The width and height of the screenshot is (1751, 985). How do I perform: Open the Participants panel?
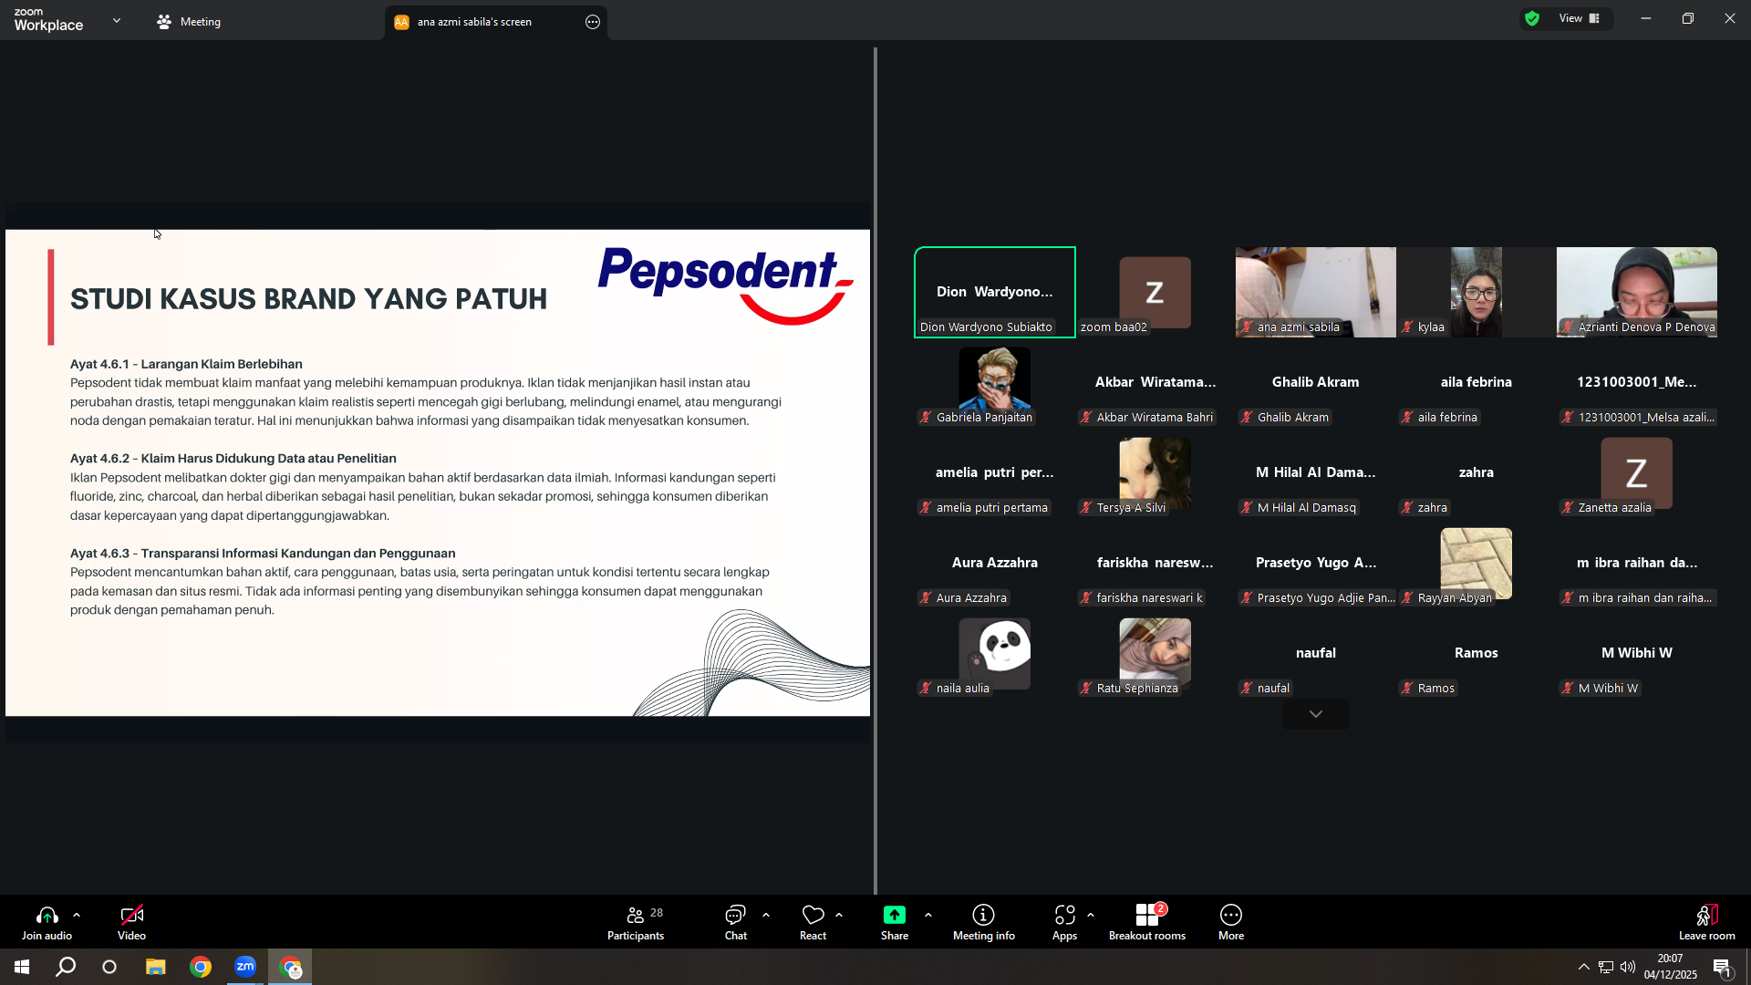(636, 922)
